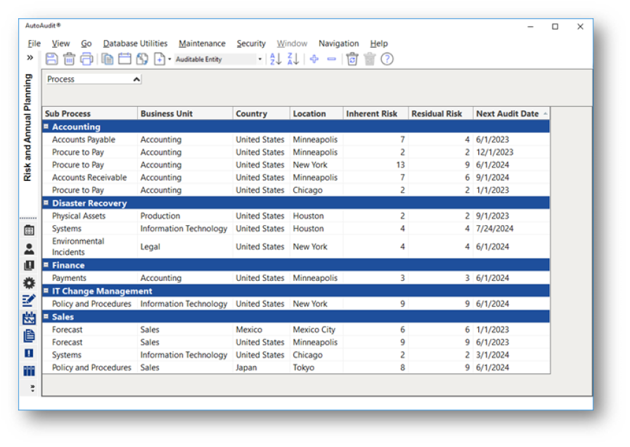Collapse the Accounting group
The width and height of the screenshot is (630, 447).
[46, 126]
